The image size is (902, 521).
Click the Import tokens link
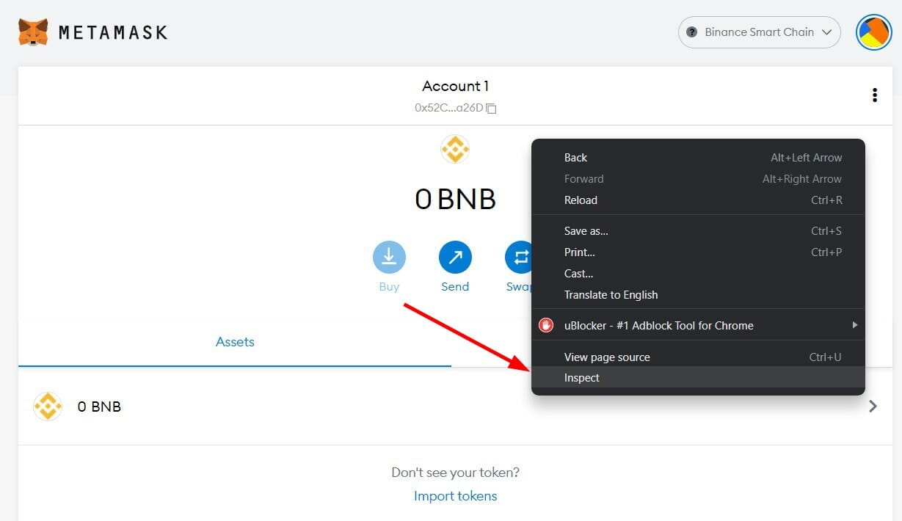[455, 496]
